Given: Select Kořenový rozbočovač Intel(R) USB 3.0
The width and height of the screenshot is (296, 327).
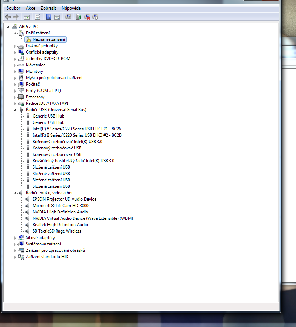Looking at the screenshot, I should (67, 142).
